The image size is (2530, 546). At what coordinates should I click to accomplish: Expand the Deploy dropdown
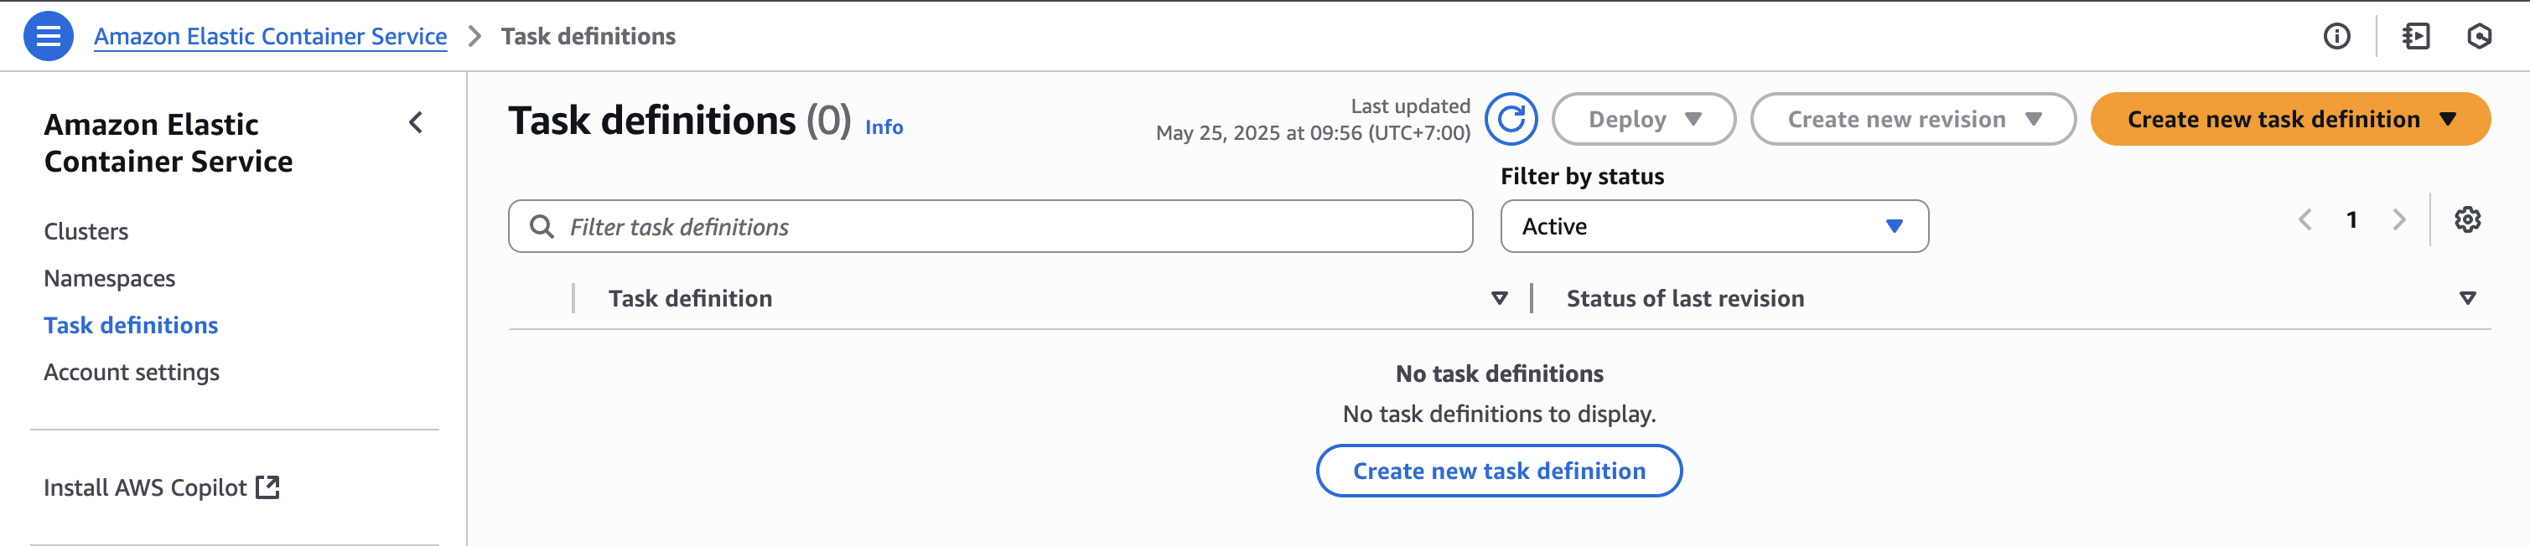point(1643,120)
